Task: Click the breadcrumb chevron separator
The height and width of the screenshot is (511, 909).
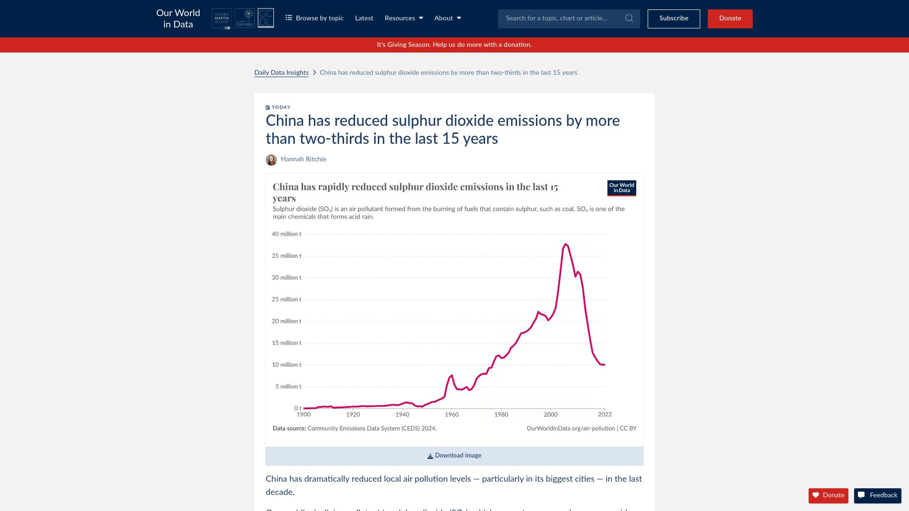Action: tap(314, 73)
